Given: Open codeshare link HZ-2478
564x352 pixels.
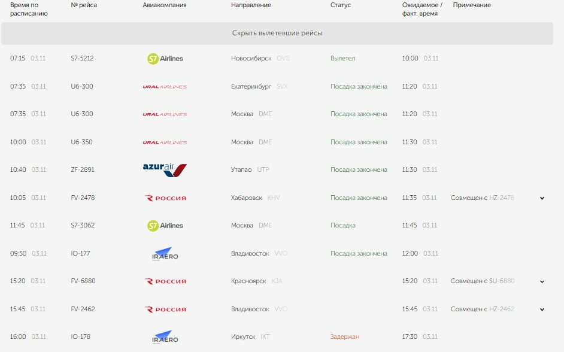Looking at the screenshot, I should click(501, 198).
